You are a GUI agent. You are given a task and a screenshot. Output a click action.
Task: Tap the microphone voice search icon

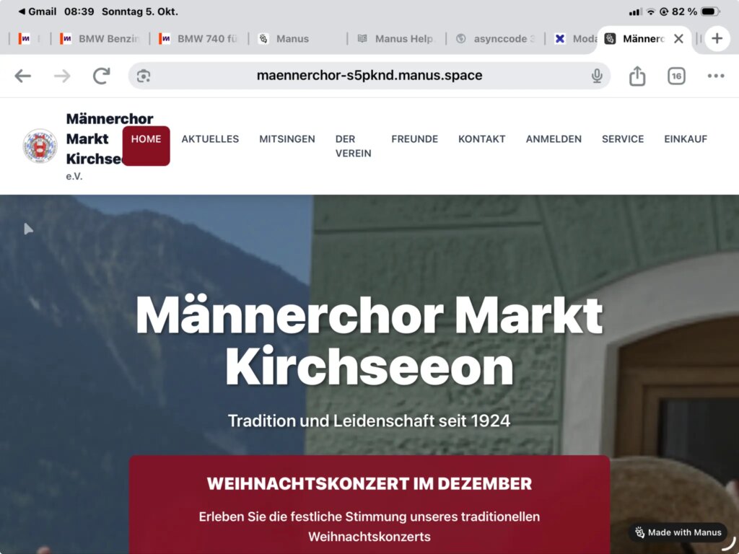pyautogui.click(x=597, y=76)
